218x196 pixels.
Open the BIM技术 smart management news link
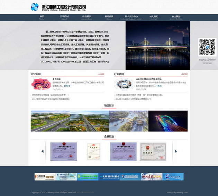(133, 99)
